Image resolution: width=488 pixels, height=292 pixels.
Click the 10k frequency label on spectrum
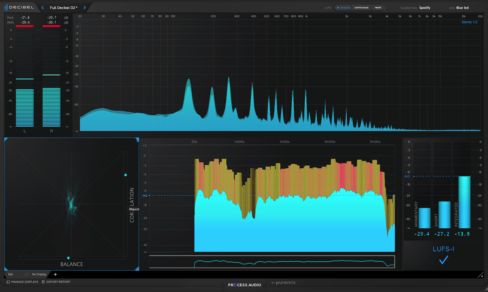[440, 16]
